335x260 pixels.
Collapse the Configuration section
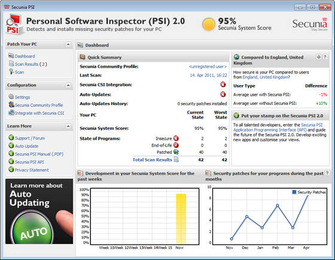(68, 85)
